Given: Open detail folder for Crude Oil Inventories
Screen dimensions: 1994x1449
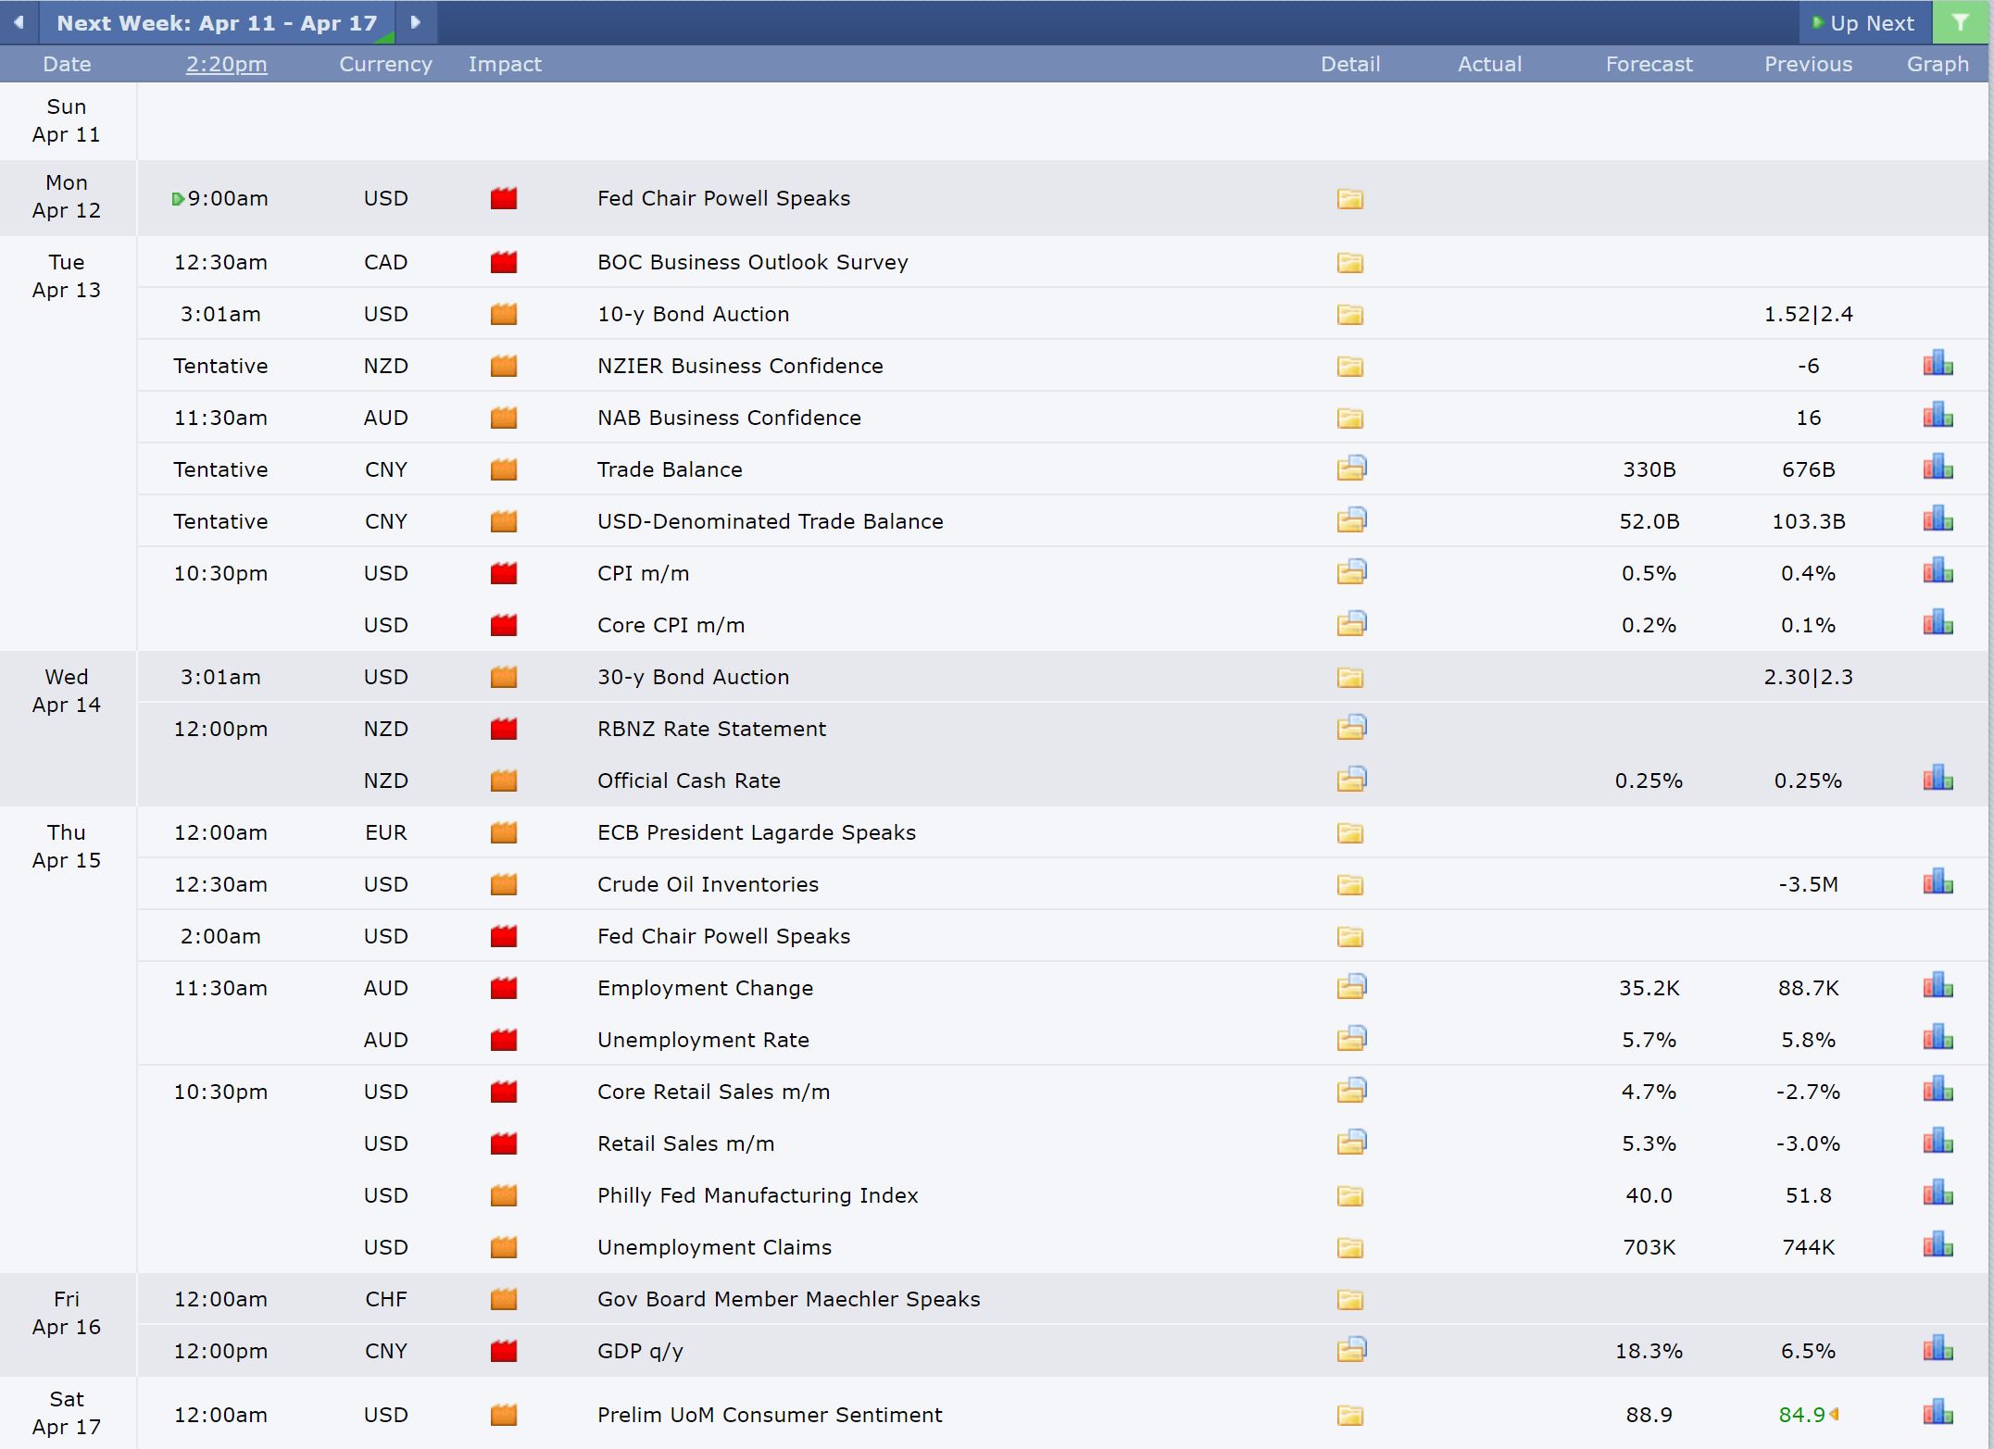Looking at the screenshot, I should (1350, 885).
